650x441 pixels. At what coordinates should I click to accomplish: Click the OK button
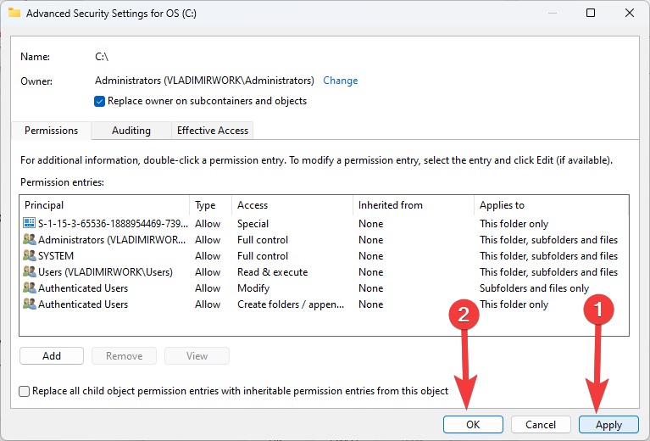coord(473,424)
